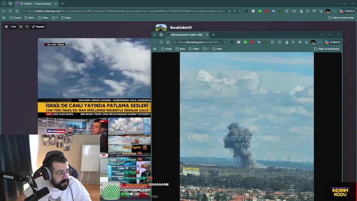This screenshot has height=201, width=357.
Task: Close the HEPrDw6aUAAB5-d tab
Action: pos(207,35)
